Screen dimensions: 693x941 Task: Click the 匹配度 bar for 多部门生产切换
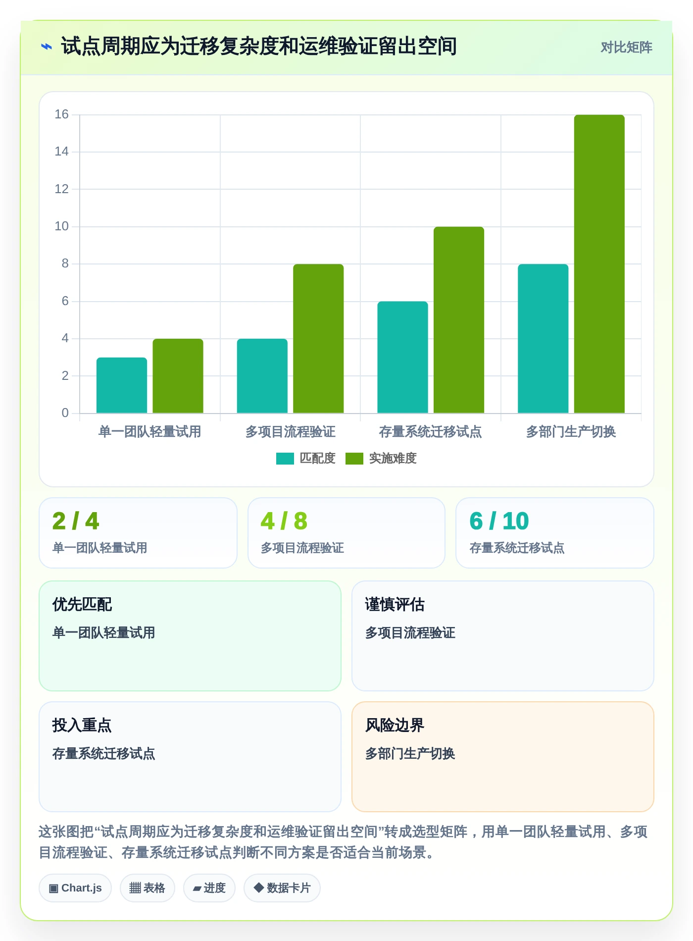click(543, 339)
